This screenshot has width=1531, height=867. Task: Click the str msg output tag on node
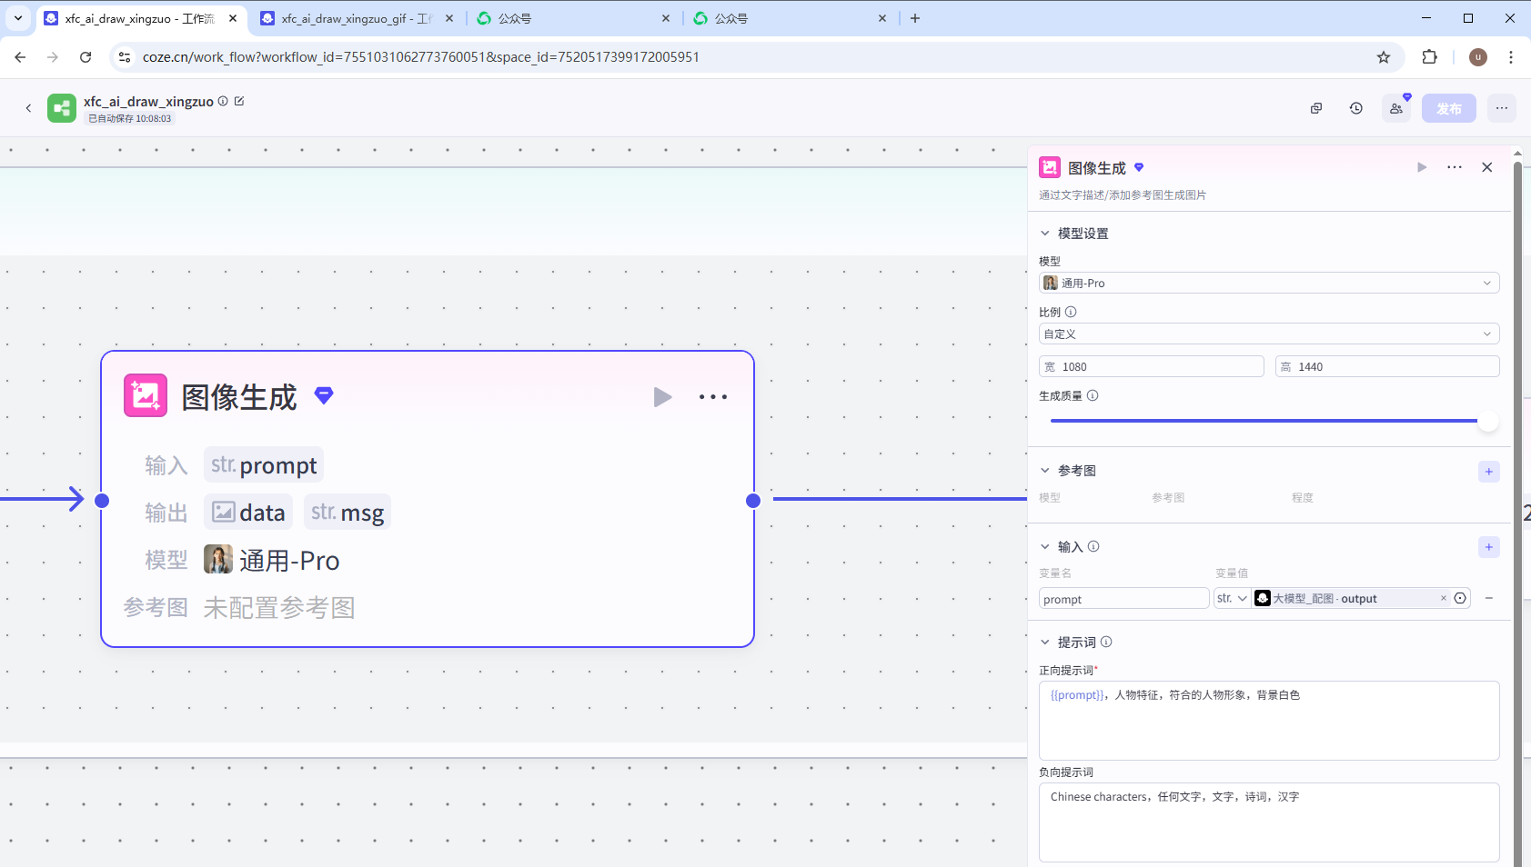point(347,513)
